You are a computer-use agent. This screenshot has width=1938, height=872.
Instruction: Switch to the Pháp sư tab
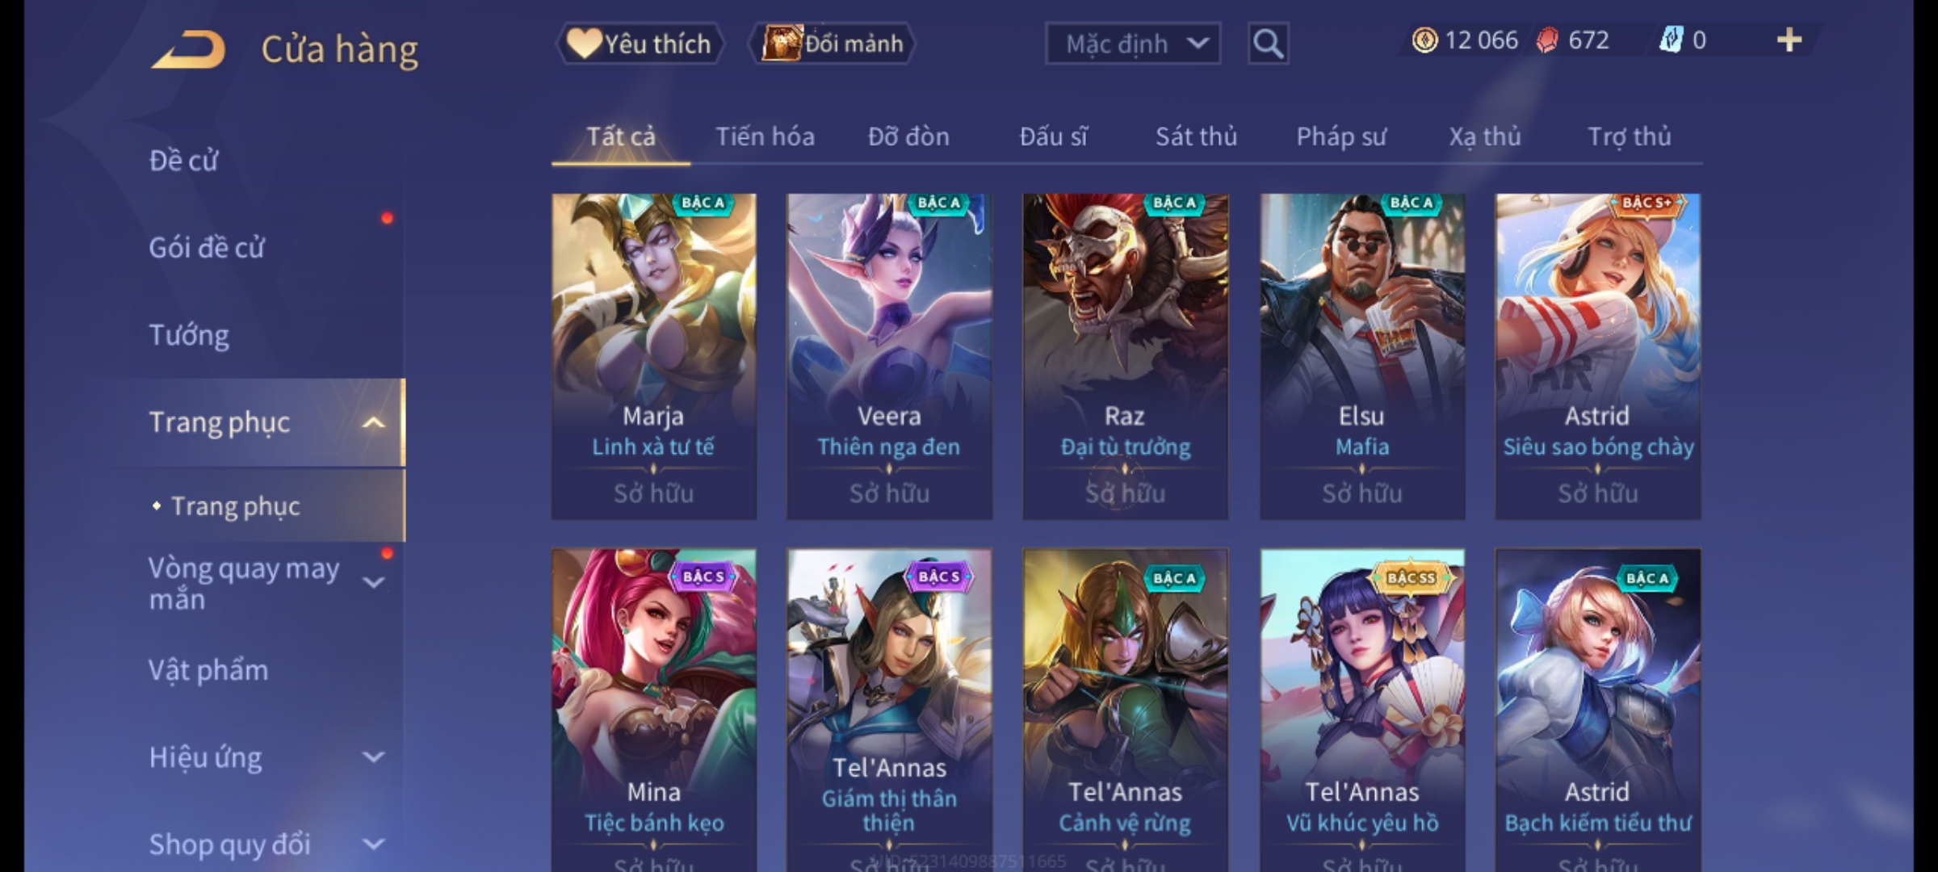click(x=1341, y=136)
